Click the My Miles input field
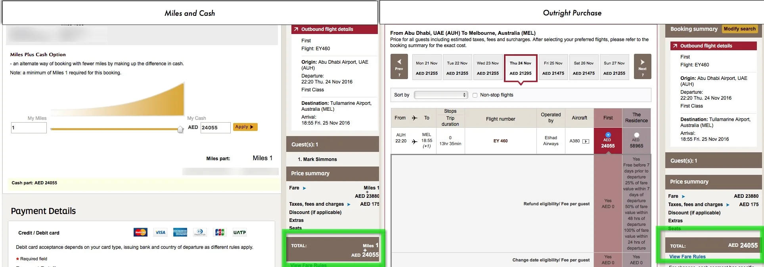764x267 pixels. pyautogui.click(x=29, y=128)
